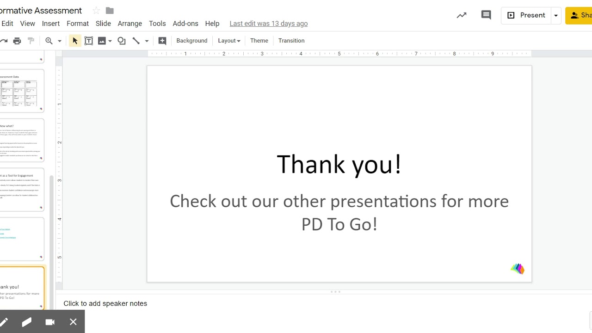The image size is (592, 333).
Task: Toggle the webcam camera icon in overlay
Action: point(50,322)
